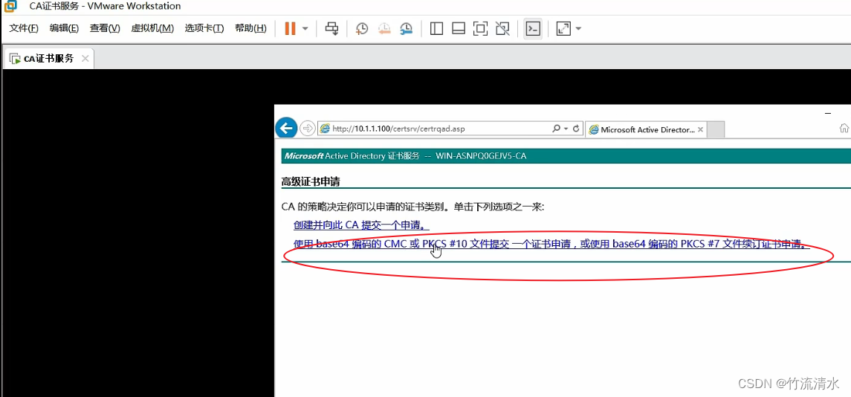Open the console view icon
The image size is (851, 397).
(533, 29)
